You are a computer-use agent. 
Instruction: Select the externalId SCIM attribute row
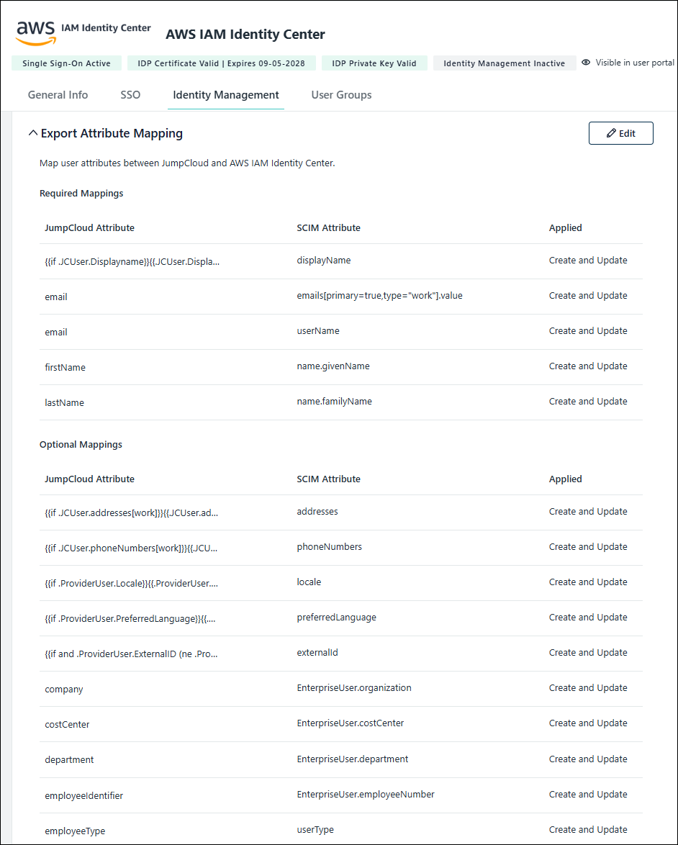click(317, 653)
